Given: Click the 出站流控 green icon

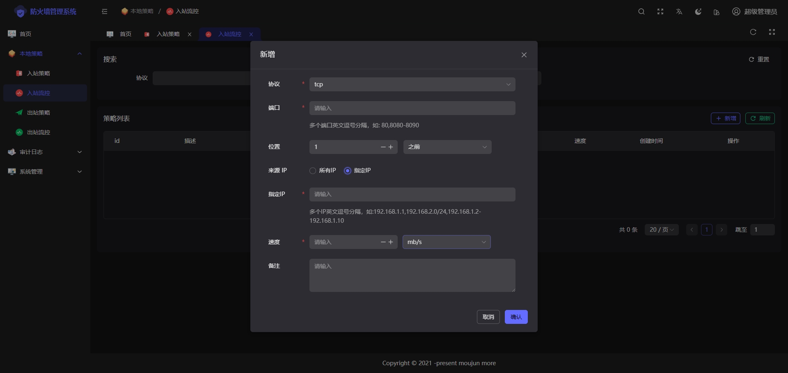Looking at the screenshot, I should [19, 132].
